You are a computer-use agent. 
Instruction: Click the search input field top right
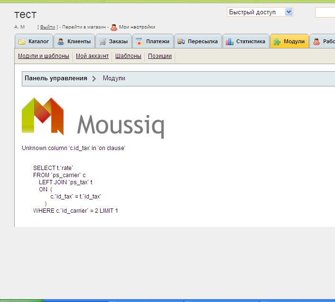[325, 12]
